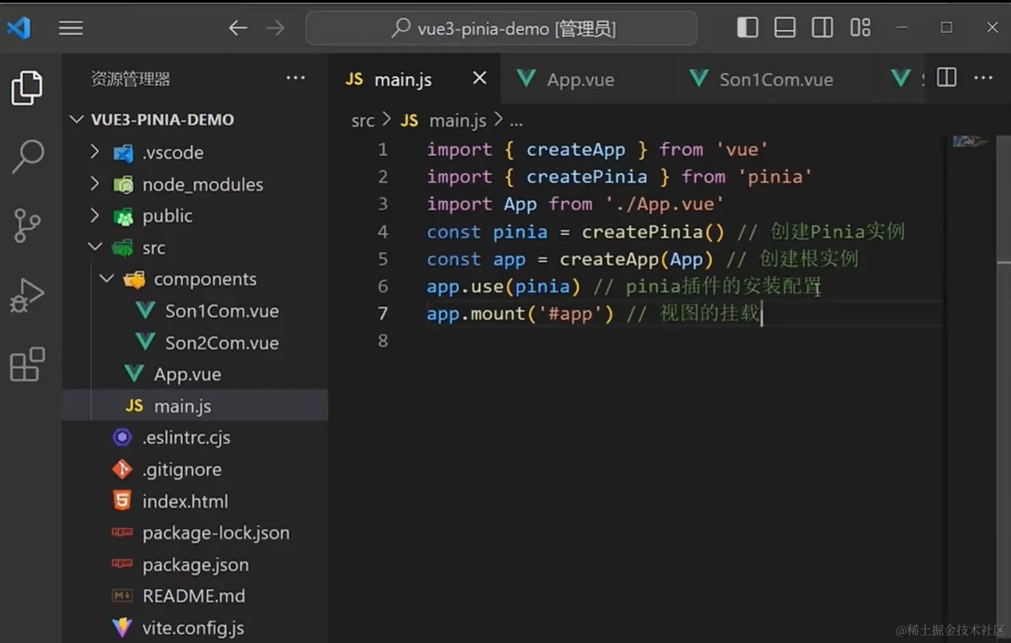Close the main.js editor tab
The width and height of the screenshot is (1011, 643).
479,78
